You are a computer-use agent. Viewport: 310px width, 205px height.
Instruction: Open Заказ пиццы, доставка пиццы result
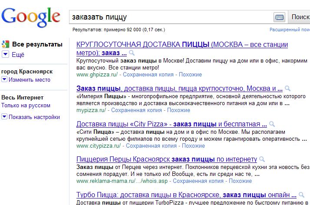[179, 88]
